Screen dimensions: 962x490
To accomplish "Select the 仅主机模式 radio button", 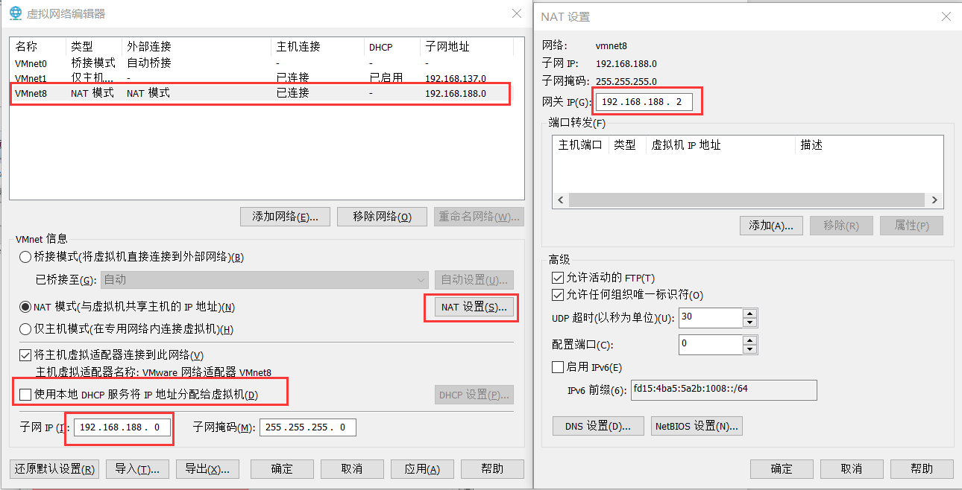I will pyautogui.click(x=25, y=329).
